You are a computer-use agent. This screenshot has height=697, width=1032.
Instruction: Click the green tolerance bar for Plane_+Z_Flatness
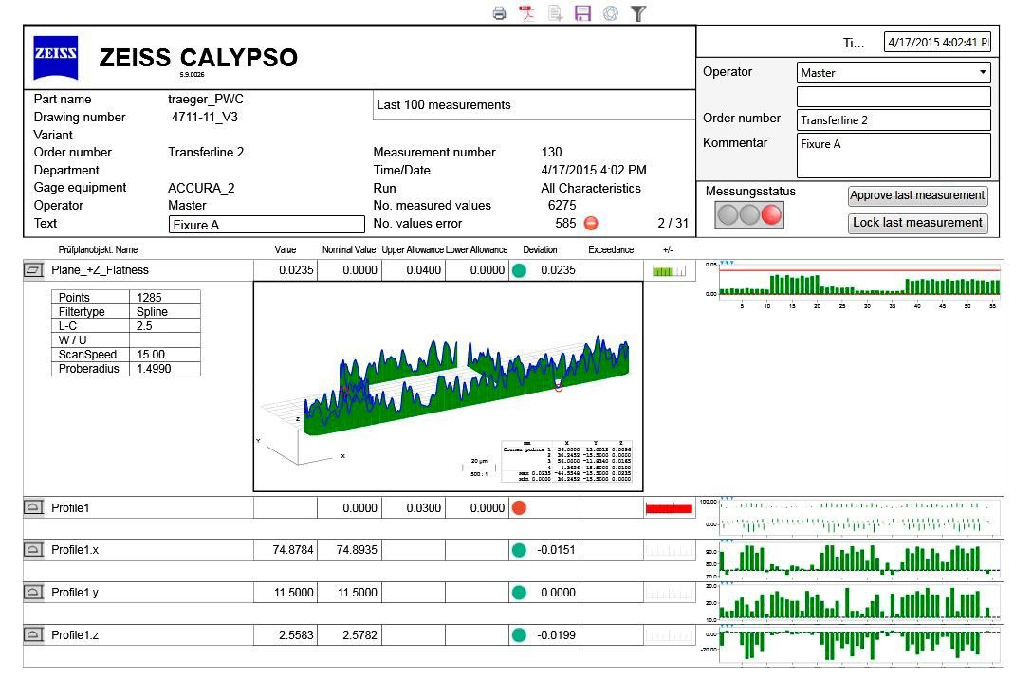point(669,270)
